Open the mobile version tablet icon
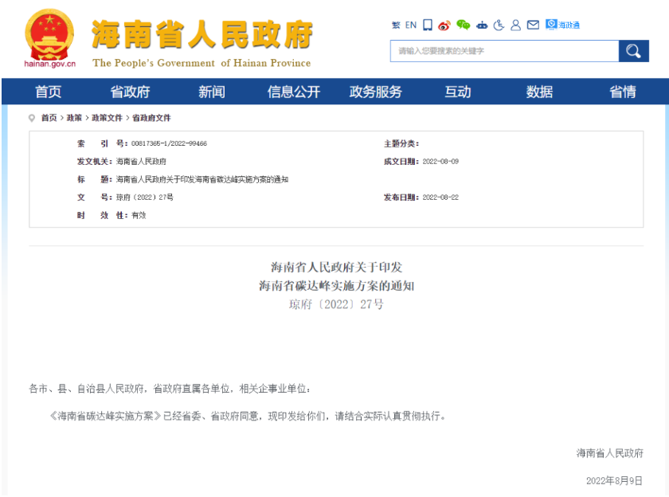This screenshot has width=669, height=497. [x=428, y=25]
